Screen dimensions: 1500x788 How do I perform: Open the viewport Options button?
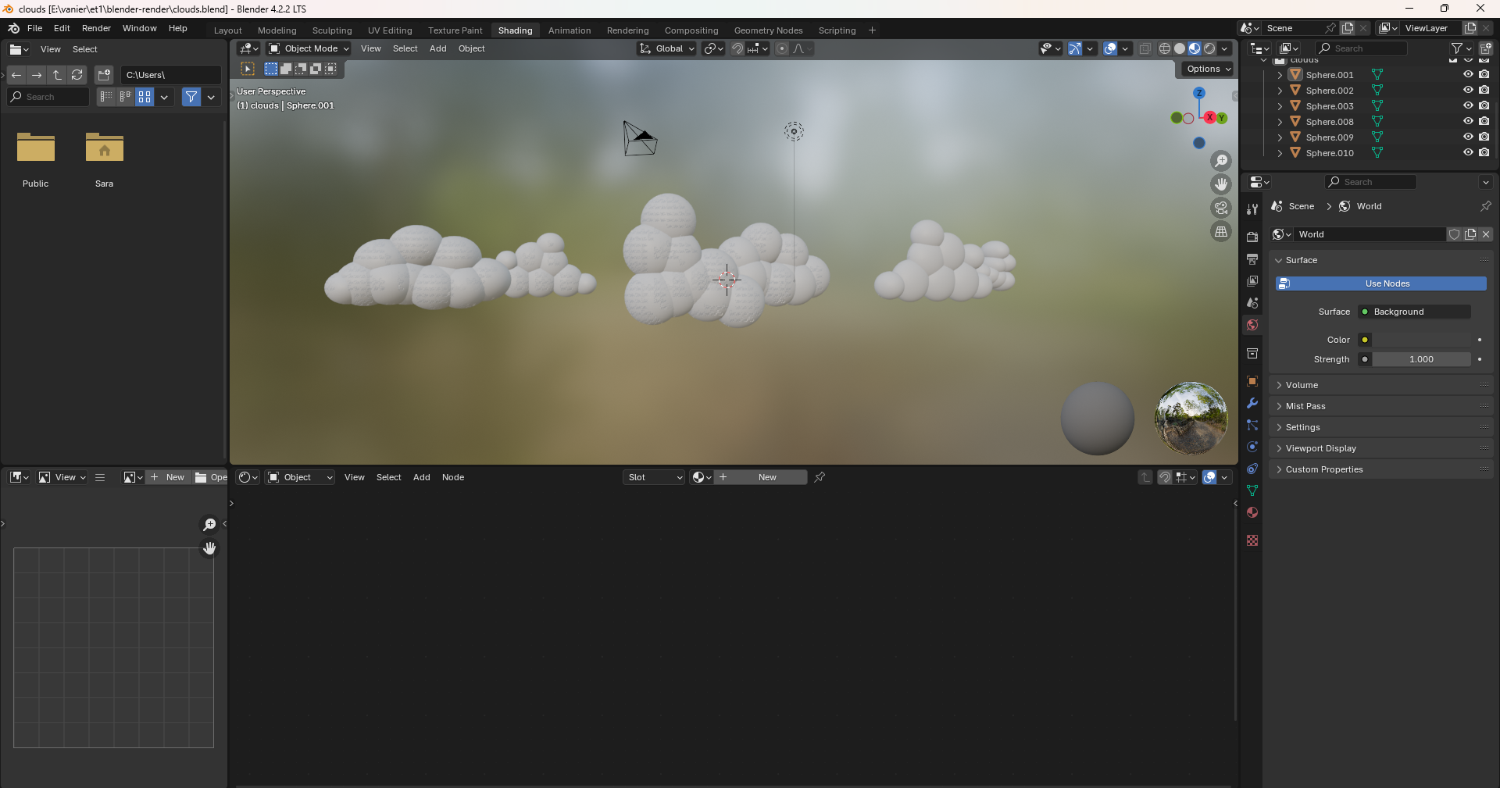[x=1208, y=69]
